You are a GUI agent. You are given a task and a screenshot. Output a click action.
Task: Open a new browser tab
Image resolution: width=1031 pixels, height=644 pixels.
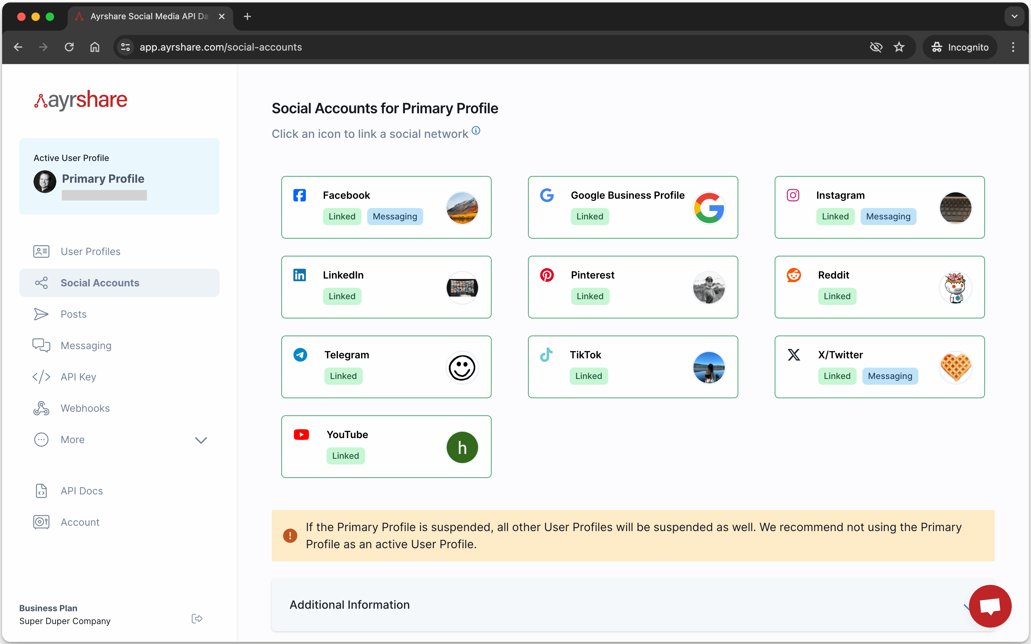[x=247, y=16]
